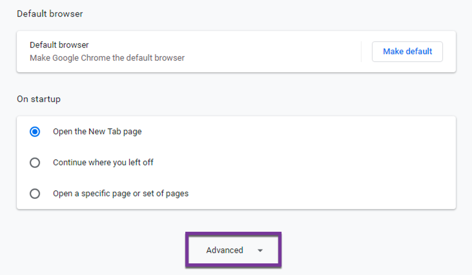This screenshot has height=275, width=472.
Task: Click the purple highlight border around Advanced
Action: [187, 250]
